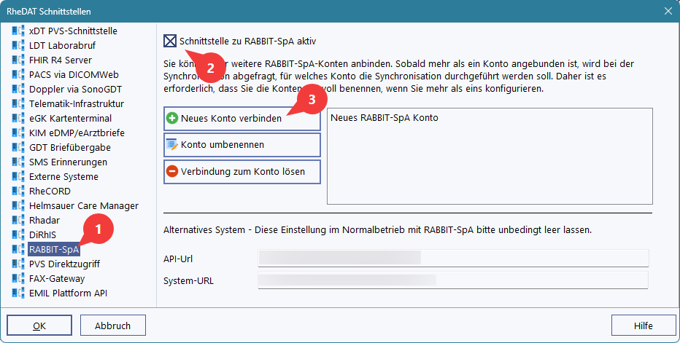Image resolution: width=680 pixels, height=343 pixels.
Task: Click the Konto umbenennen button
Action: pos(242,145)
